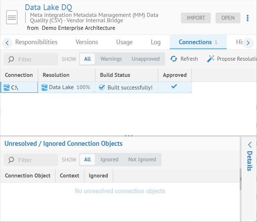Toggle the Approved checkmark for C:\ connection

174,87
